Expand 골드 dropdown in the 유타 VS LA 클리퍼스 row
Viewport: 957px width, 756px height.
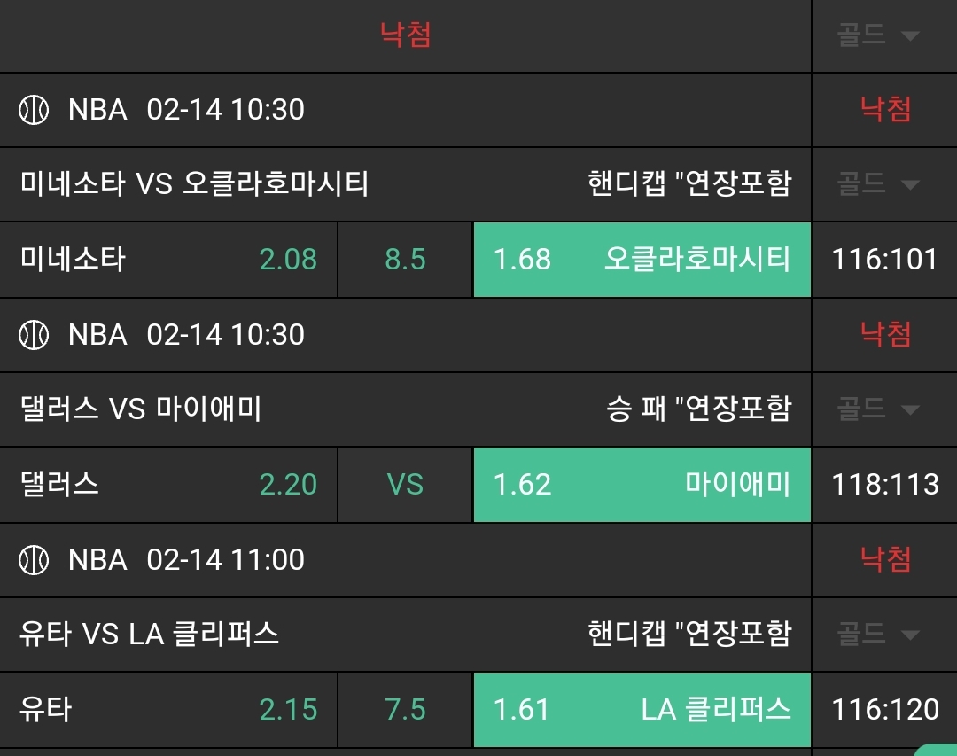(x=877, y=634)
